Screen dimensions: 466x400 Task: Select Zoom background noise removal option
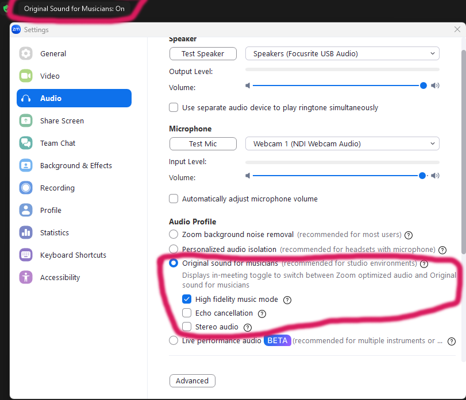(x=174, y=235)
